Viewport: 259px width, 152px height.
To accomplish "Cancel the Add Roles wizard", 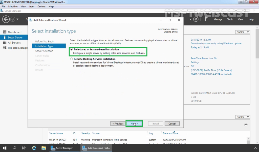I will tap(172, 124).
